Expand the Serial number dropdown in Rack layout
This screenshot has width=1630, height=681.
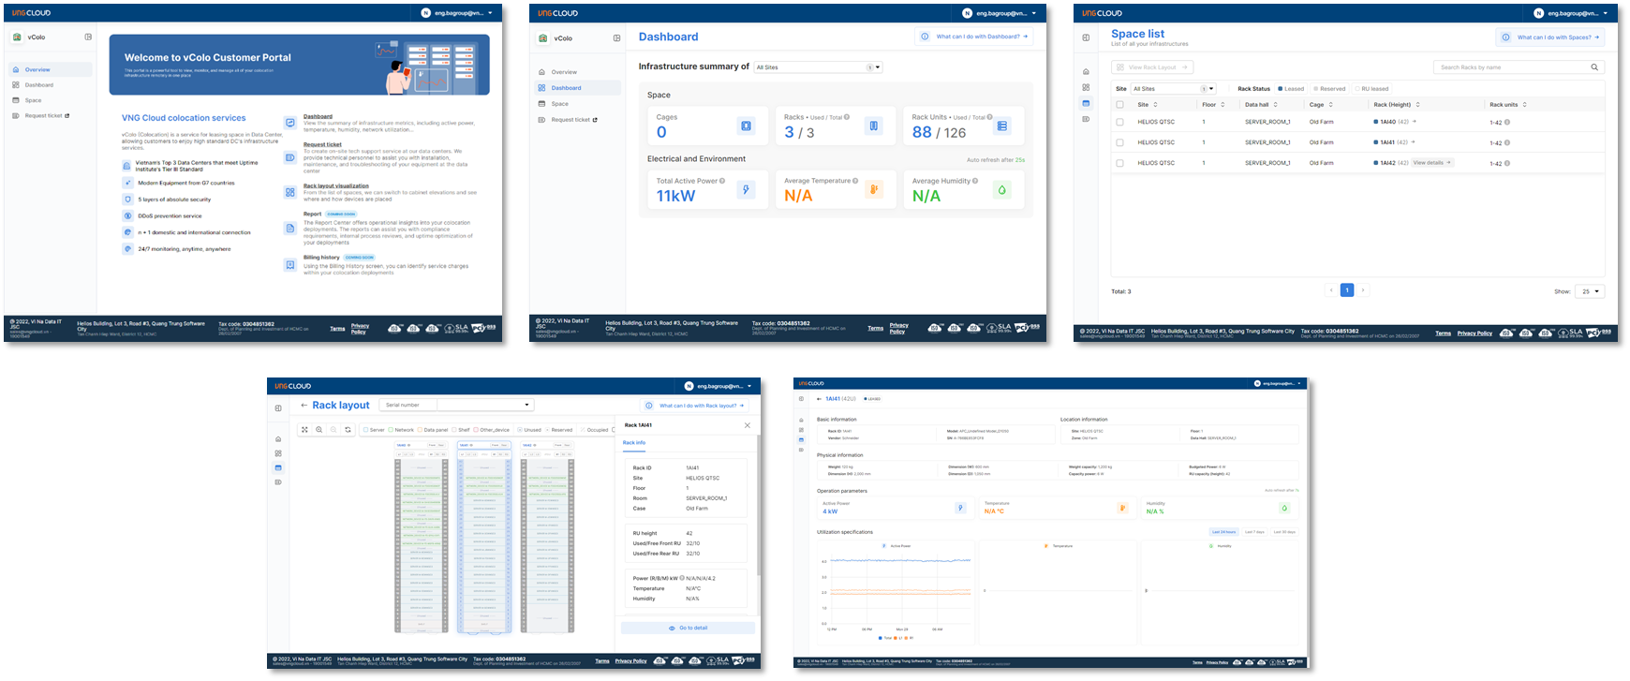tap(527, 406)
